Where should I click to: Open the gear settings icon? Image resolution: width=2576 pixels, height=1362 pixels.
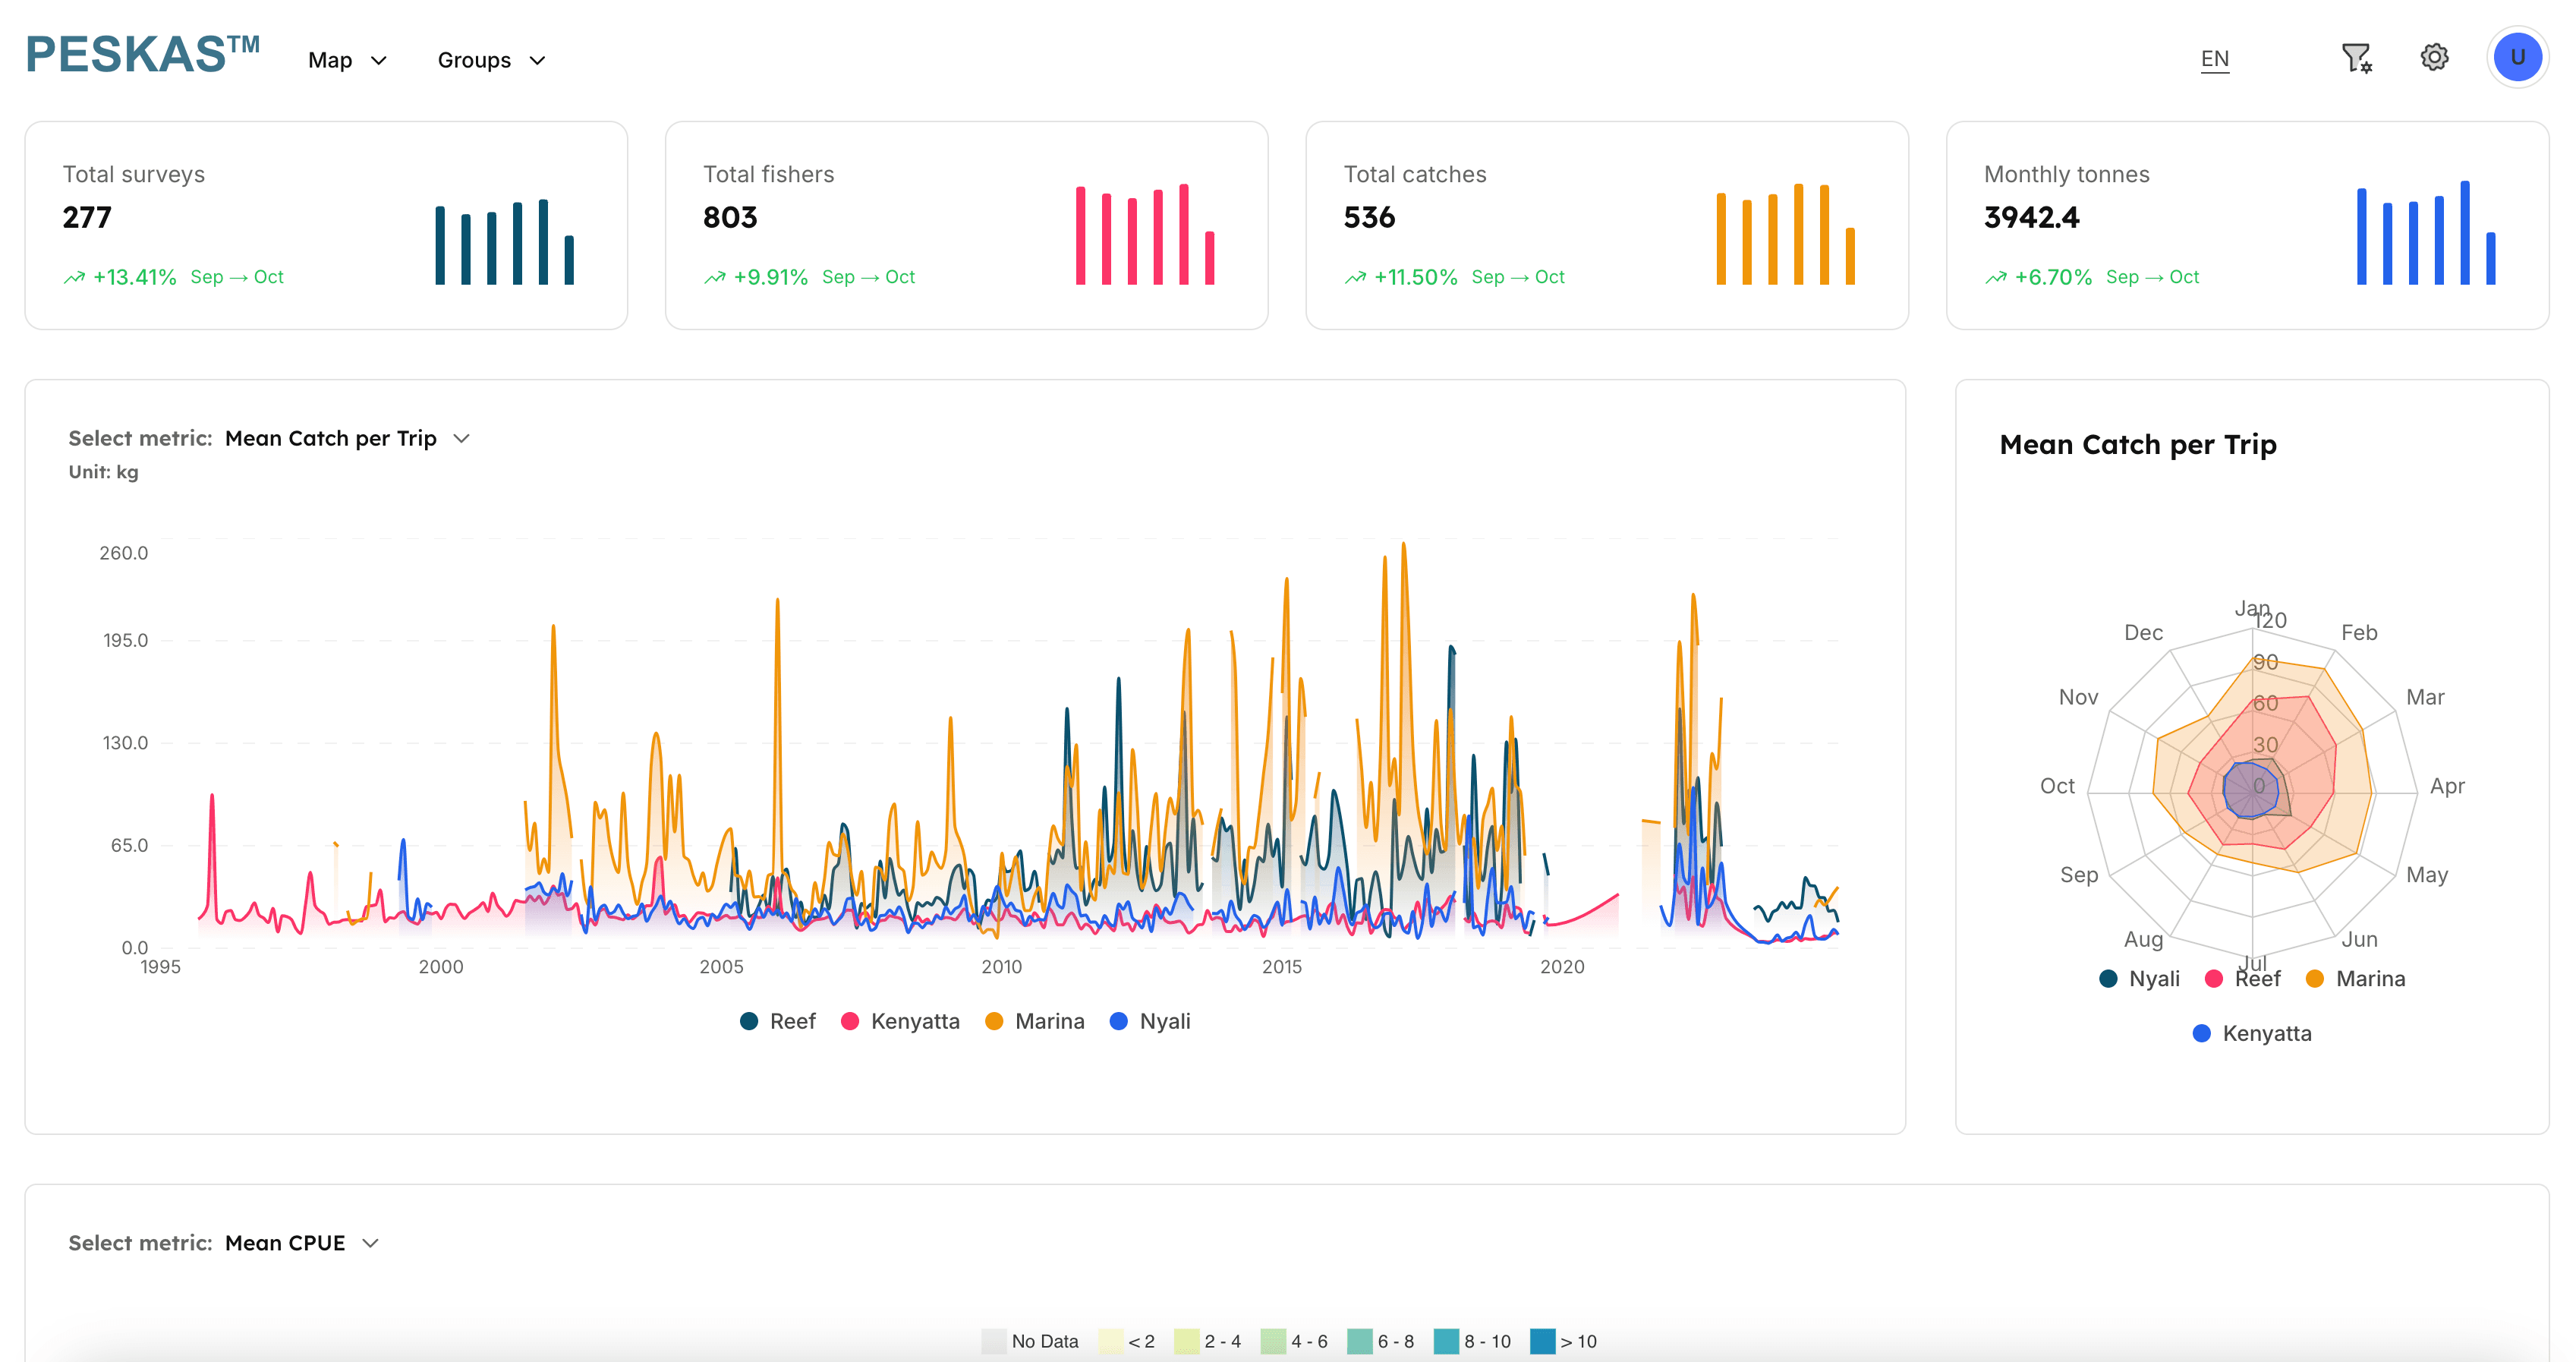coord(2434,57)
